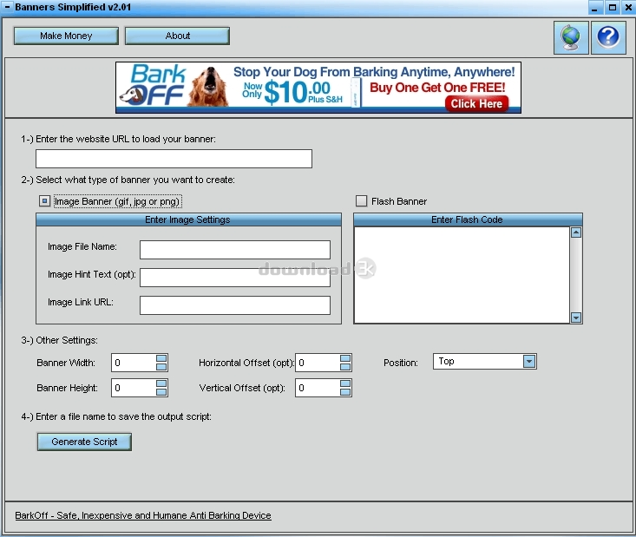Image resolution: width=636 pixels, height=537 pixels.
Task: Open the About button
Action: coord(177,36)
